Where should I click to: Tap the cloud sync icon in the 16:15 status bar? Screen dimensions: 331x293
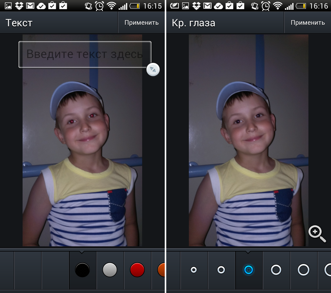coord(41,6)
